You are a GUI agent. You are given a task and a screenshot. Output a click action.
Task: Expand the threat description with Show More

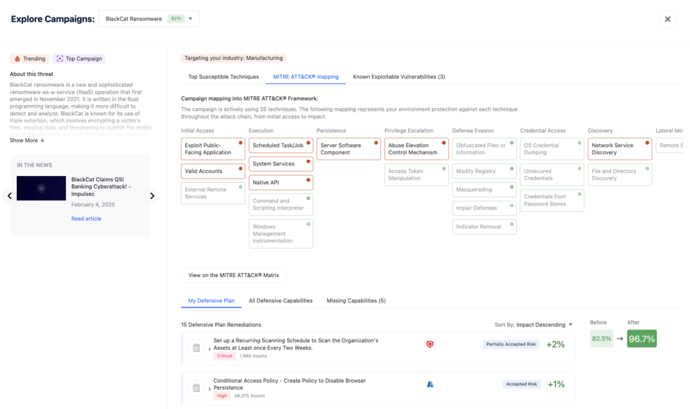tap(27, 140)
